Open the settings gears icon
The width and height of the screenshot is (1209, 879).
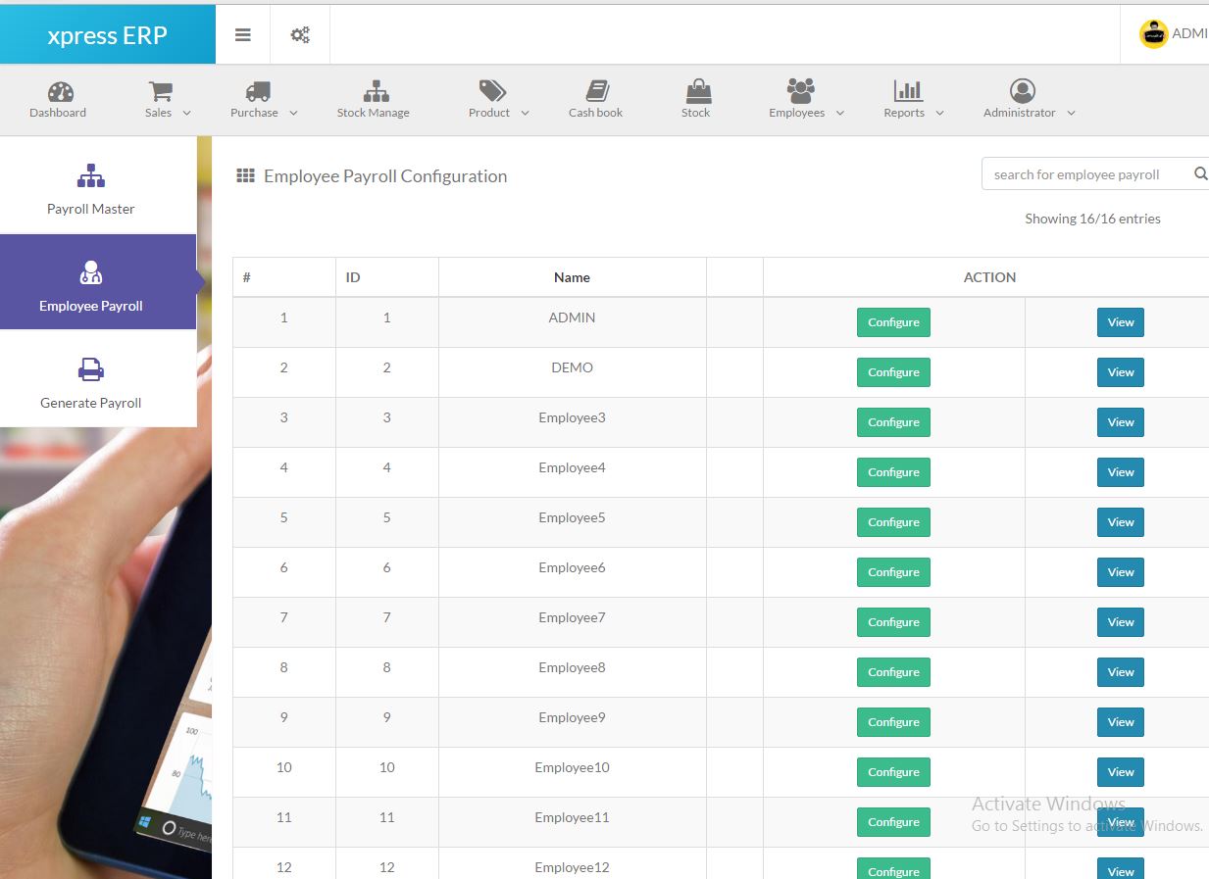[x=300, y=35]
